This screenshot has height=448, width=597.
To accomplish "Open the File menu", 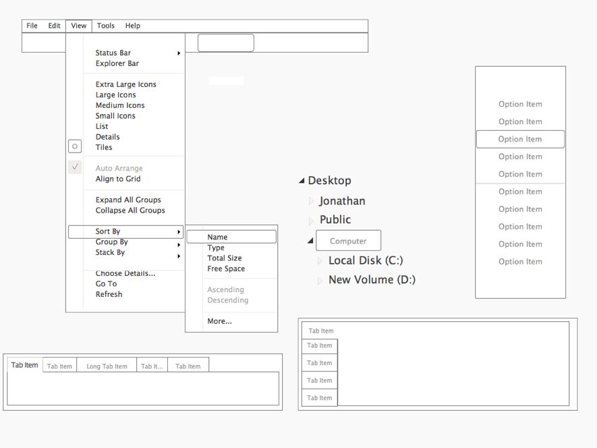I will pos(32,26).
